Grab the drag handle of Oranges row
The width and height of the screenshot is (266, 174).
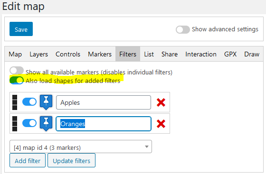click(15, 124)
